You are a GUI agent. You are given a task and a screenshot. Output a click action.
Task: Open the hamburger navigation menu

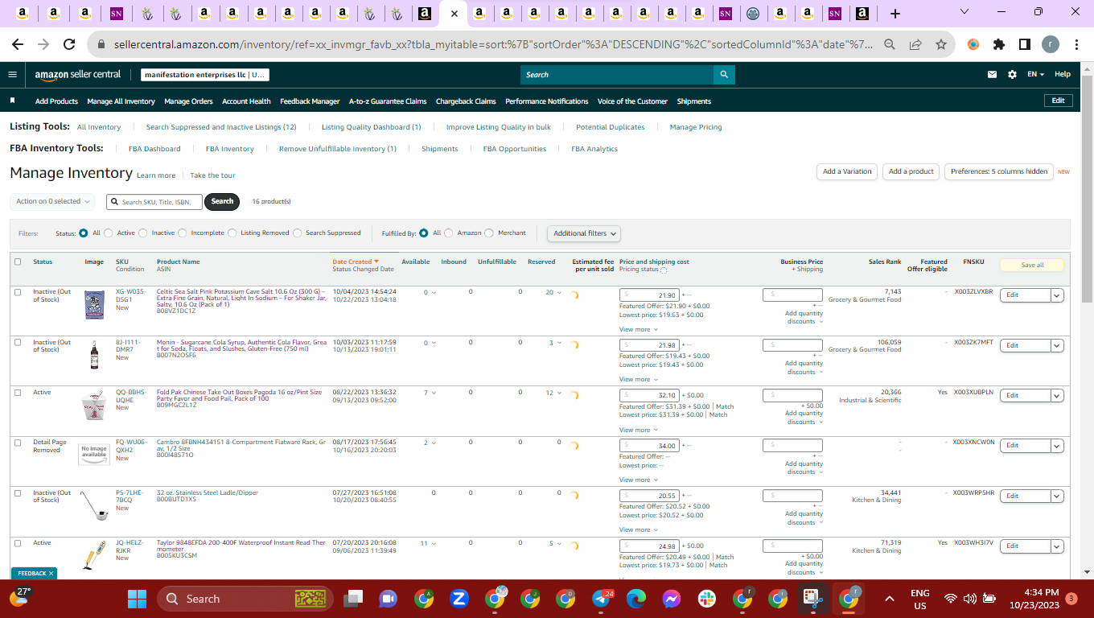click(x=12, y=74)
